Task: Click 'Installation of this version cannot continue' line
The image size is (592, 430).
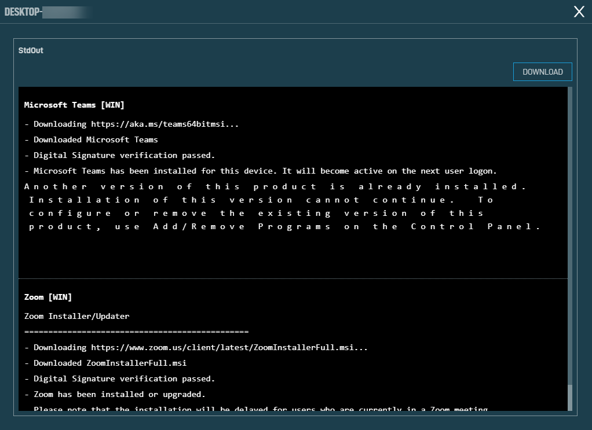Action: coord(261,200)
